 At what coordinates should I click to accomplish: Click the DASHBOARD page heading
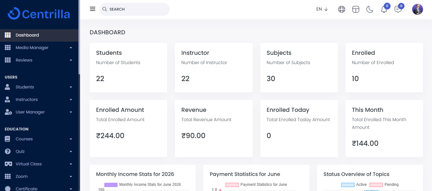pyautogui.click(x=107, y=32)
